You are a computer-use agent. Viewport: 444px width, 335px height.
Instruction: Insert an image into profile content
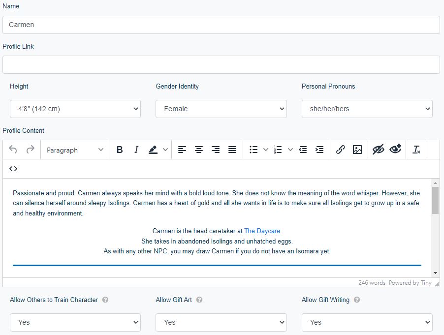click(357, 150)
